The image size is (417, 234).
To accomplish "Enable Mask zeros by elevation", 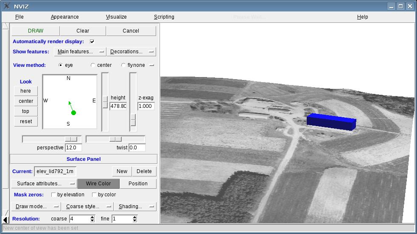I will pos(53,195).
